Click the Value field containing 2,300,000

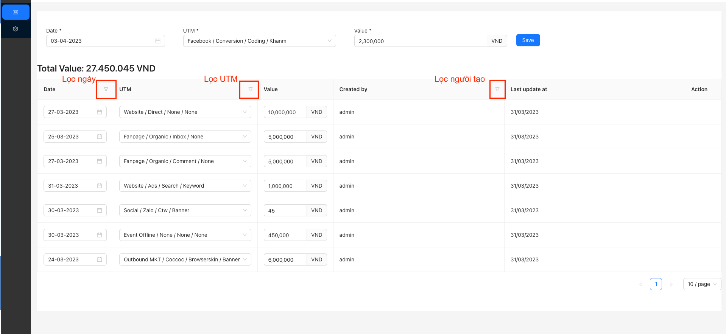pyautogui.click(x=420, y=41)
